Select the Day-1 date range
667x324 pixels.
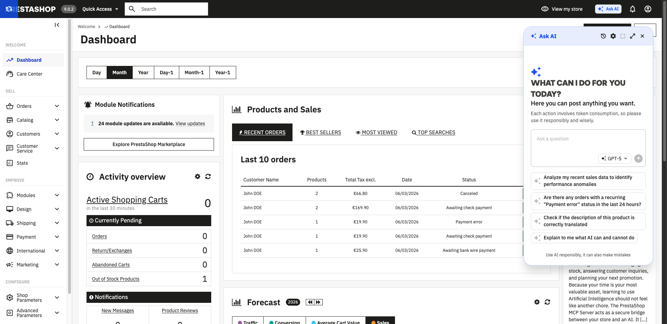point(166,73)
